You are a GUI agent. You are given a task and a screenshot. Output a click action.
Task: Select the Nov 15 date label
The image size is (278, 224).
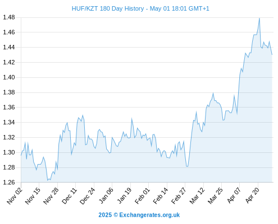[33, 195]
